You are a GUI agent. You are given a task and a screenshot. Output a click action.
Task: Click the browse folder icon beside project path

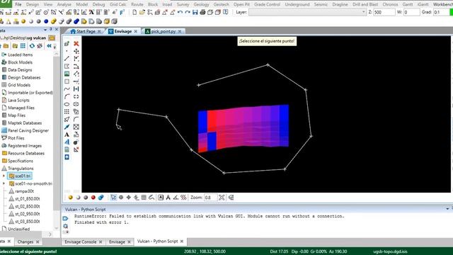point(52,38)
